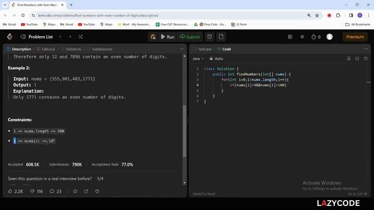The height and width of the screenshot is (210, 374).
Task: Click the Accepted 608.5K stat
Action: click(23, 164)
